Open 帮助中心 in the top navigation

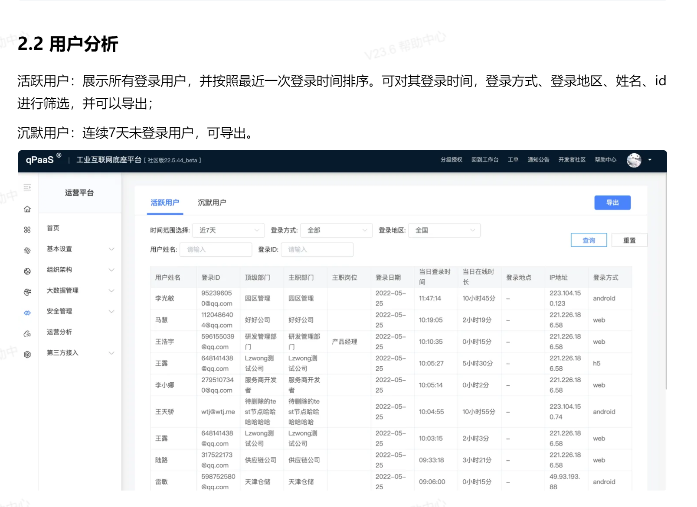click(605, 160)
